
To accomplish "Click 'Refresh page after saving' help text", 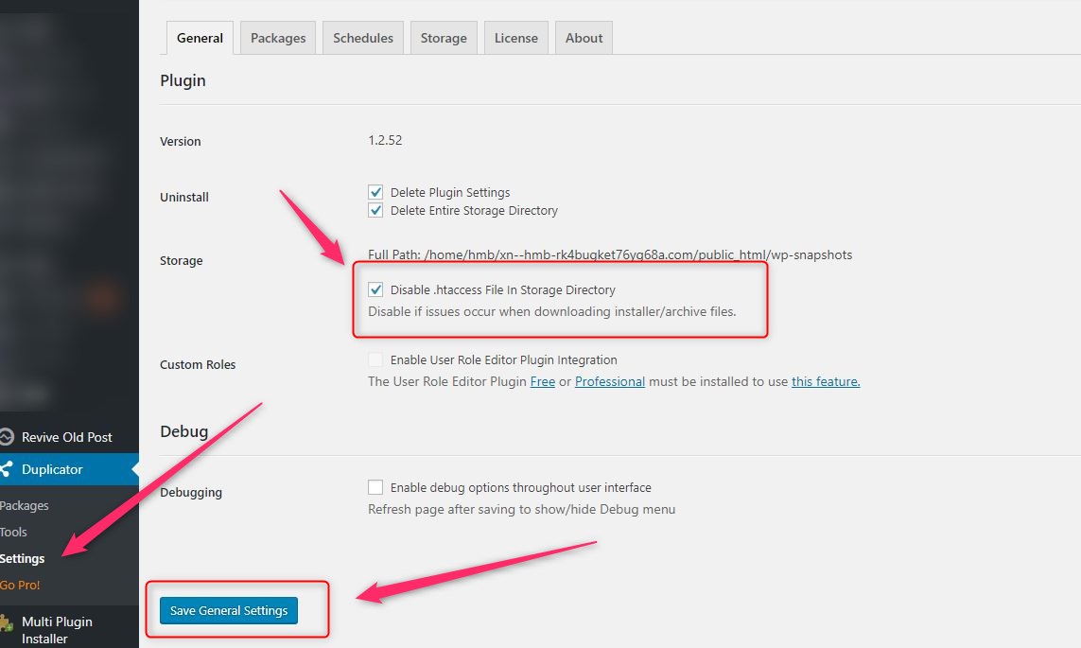I will 522,510.
